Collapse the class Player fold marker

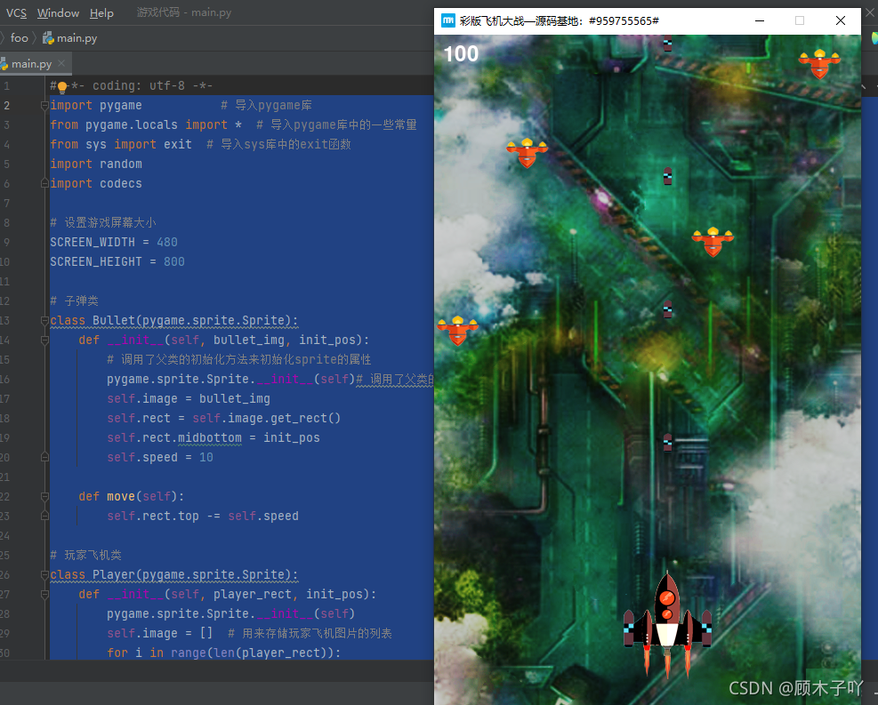pos(44,575)
